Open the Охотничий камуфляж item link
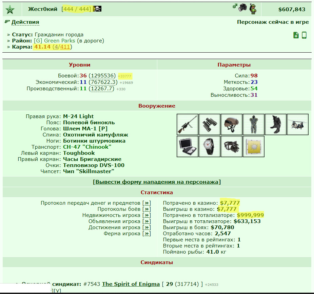This screenshot has width=314, height=294. coord(96,135)
